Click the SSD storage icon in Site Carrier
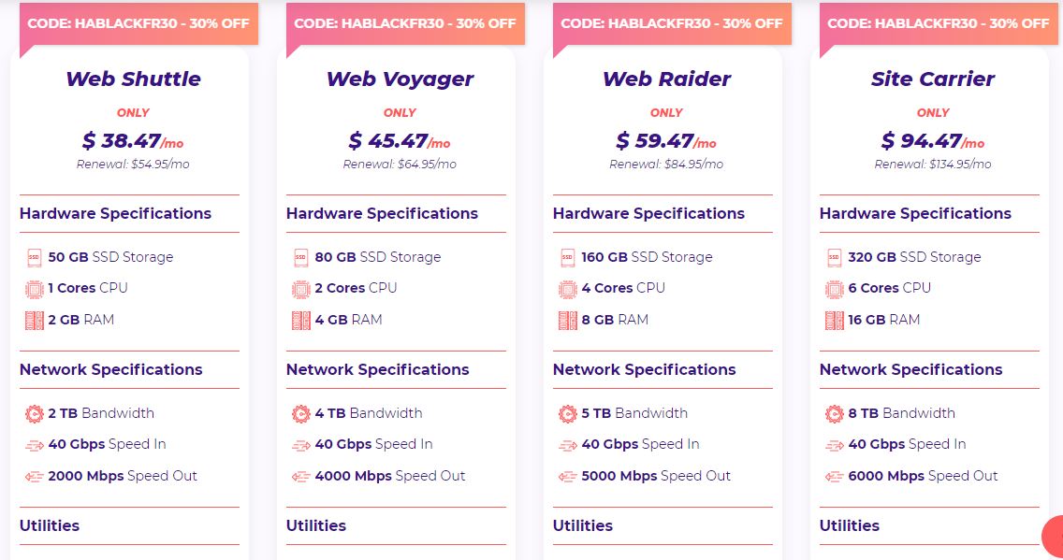The height and width of the screenshot is (560, 1063). pyautogui.click(x=834, y=257)
